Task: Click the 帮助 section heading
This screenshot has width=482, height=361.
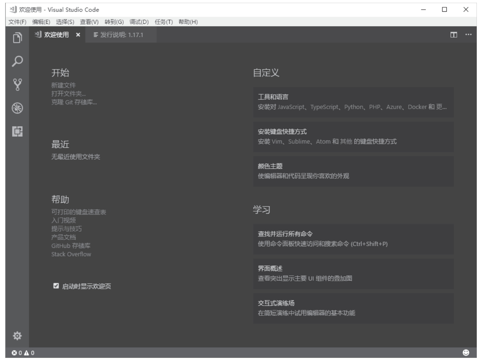Action: 60,199
